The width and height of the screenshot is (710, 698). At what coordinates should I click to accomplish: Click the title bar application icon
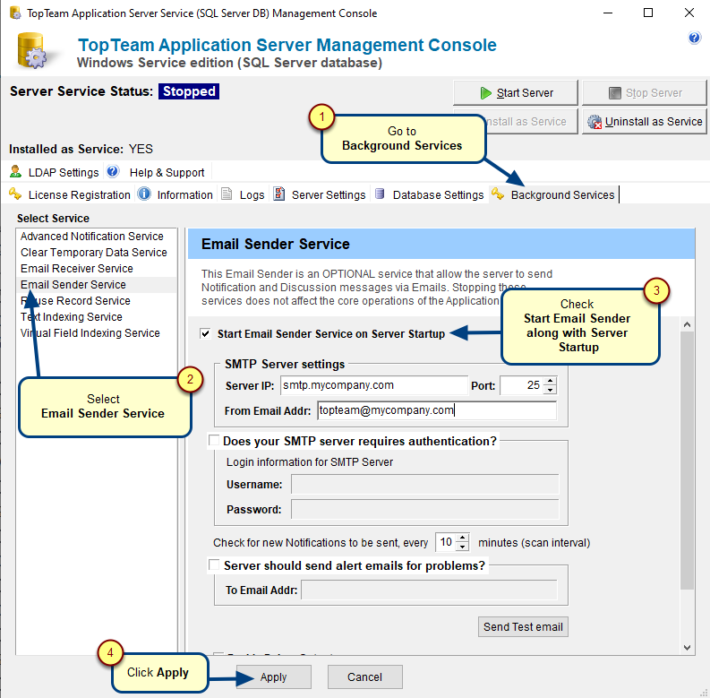pyautogui.click(x=15, y=13)
